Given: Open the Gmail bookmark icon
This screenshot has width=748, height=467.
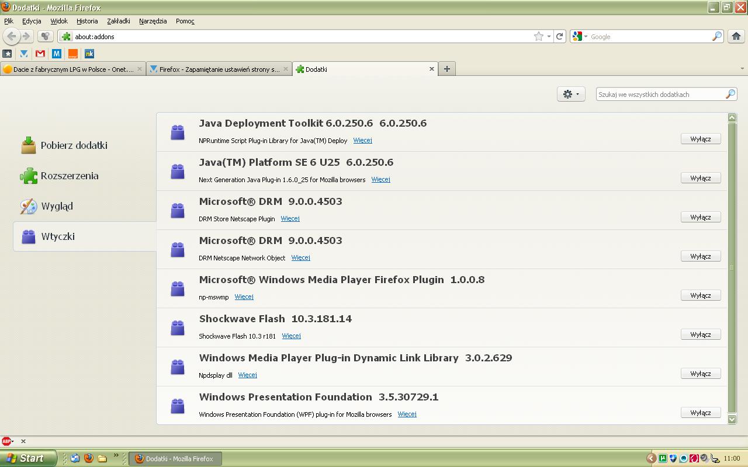Looking at the screenshot, I should click(40, 53).
